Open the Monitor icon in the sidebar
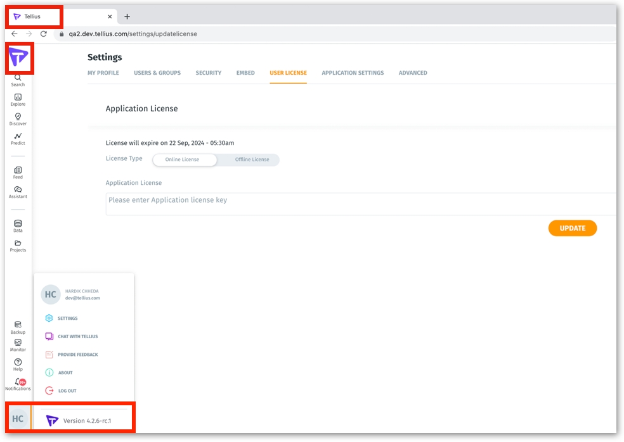The width and height of the screenshot is (624, 442). click(18, 343)
